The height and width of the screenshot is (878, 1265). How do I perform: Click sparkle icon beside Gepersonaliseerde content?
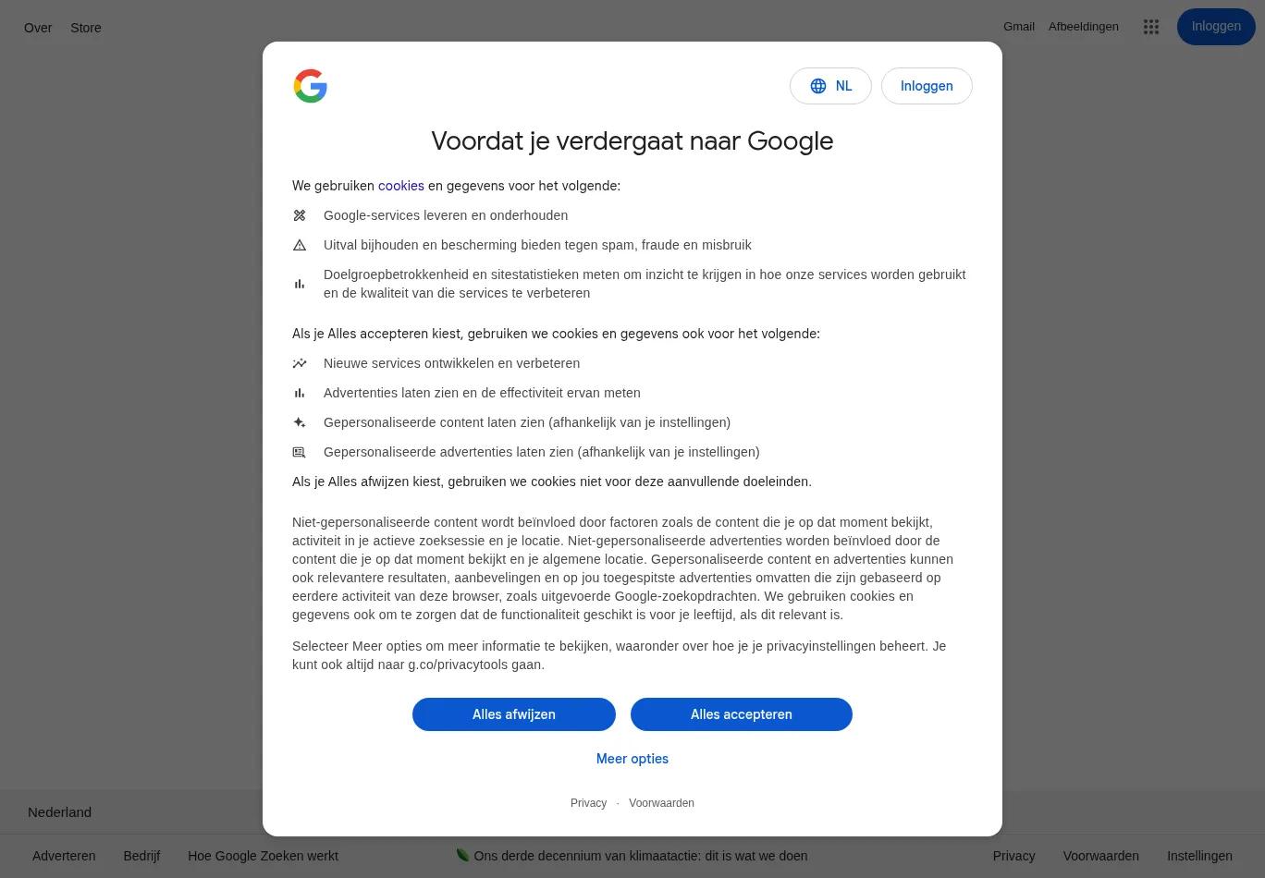click(300, 422)
